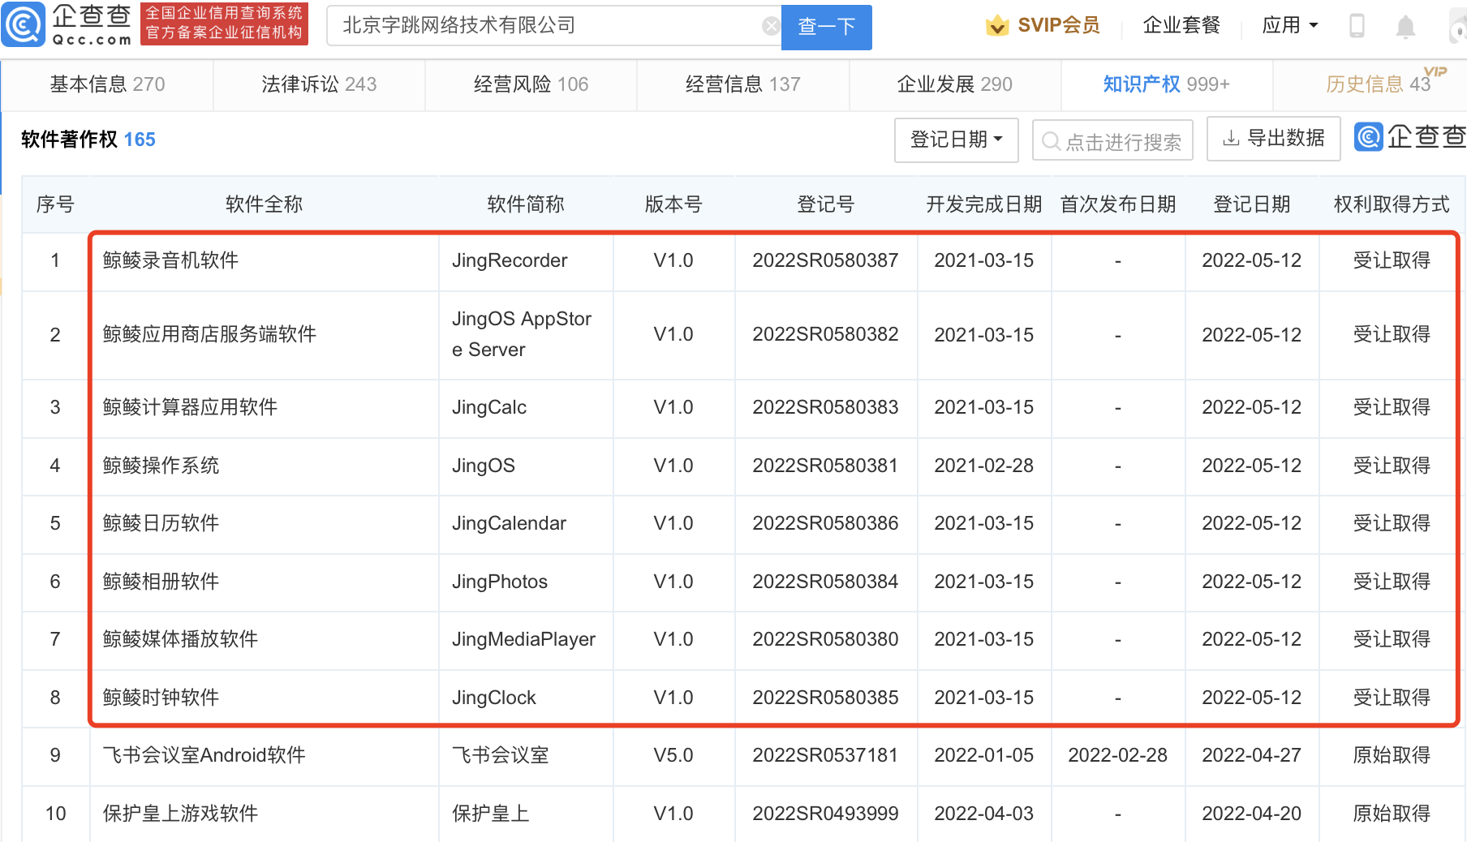Click the 导出数据 export button
The width and height of the screenshot is (1467, 842).
pyautogui.click(x=1273, y=139)
